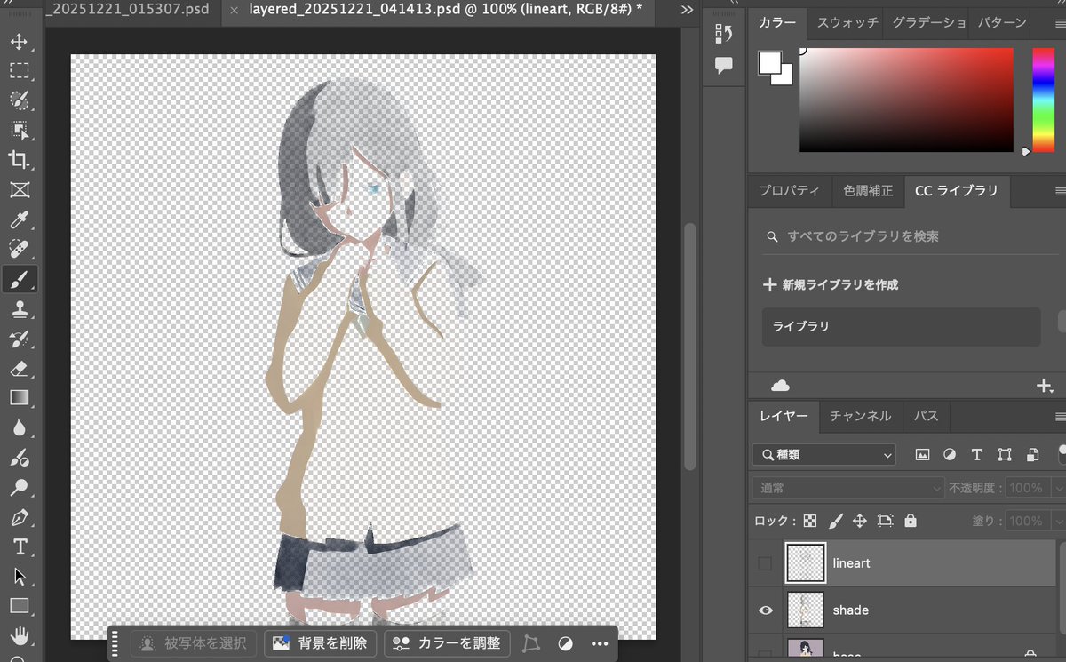Toggle adjustment layer filter

tap(950, 455)
